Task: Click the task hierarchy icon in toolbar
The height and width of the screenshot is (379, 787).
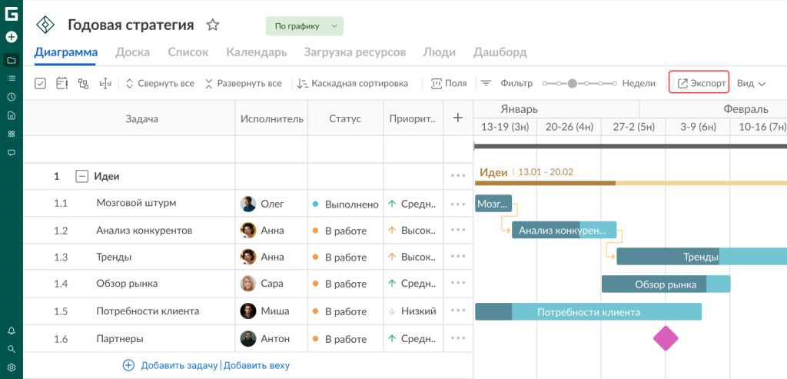Action: pos(83,83)
